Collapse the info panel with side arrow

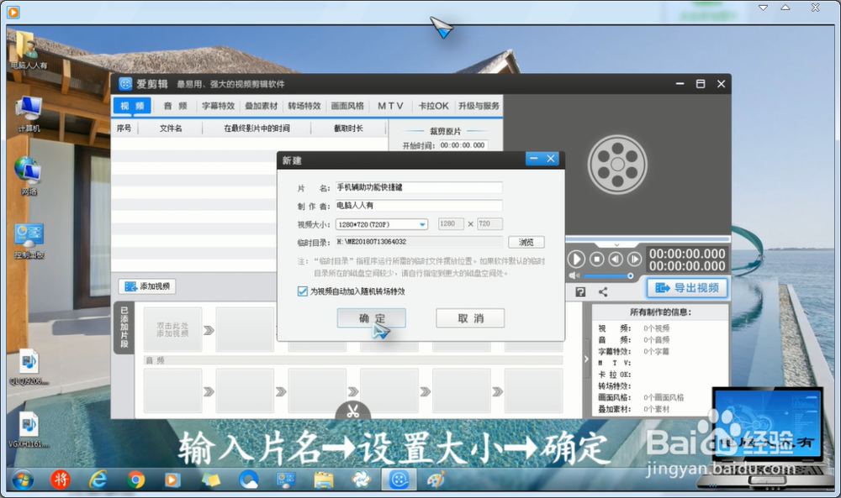tap(586, 359)
